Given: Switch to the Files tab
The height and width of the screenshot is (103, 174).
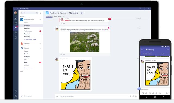Looking at the screenshot, I should pos(55,17).
